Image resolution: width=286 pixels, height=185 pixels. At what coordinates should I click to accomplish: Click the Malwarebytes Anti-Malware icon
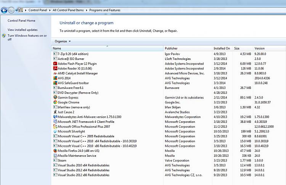tap(55, 117)
